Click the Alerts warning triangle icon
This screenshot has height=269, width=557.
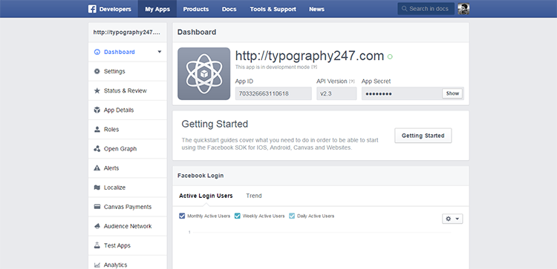97,168
